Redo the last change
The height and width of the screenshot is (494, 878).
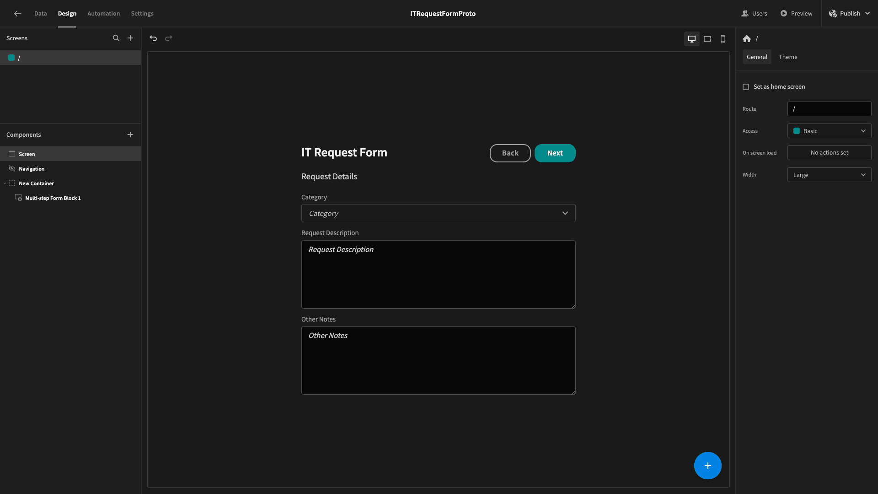click(169, 38)
